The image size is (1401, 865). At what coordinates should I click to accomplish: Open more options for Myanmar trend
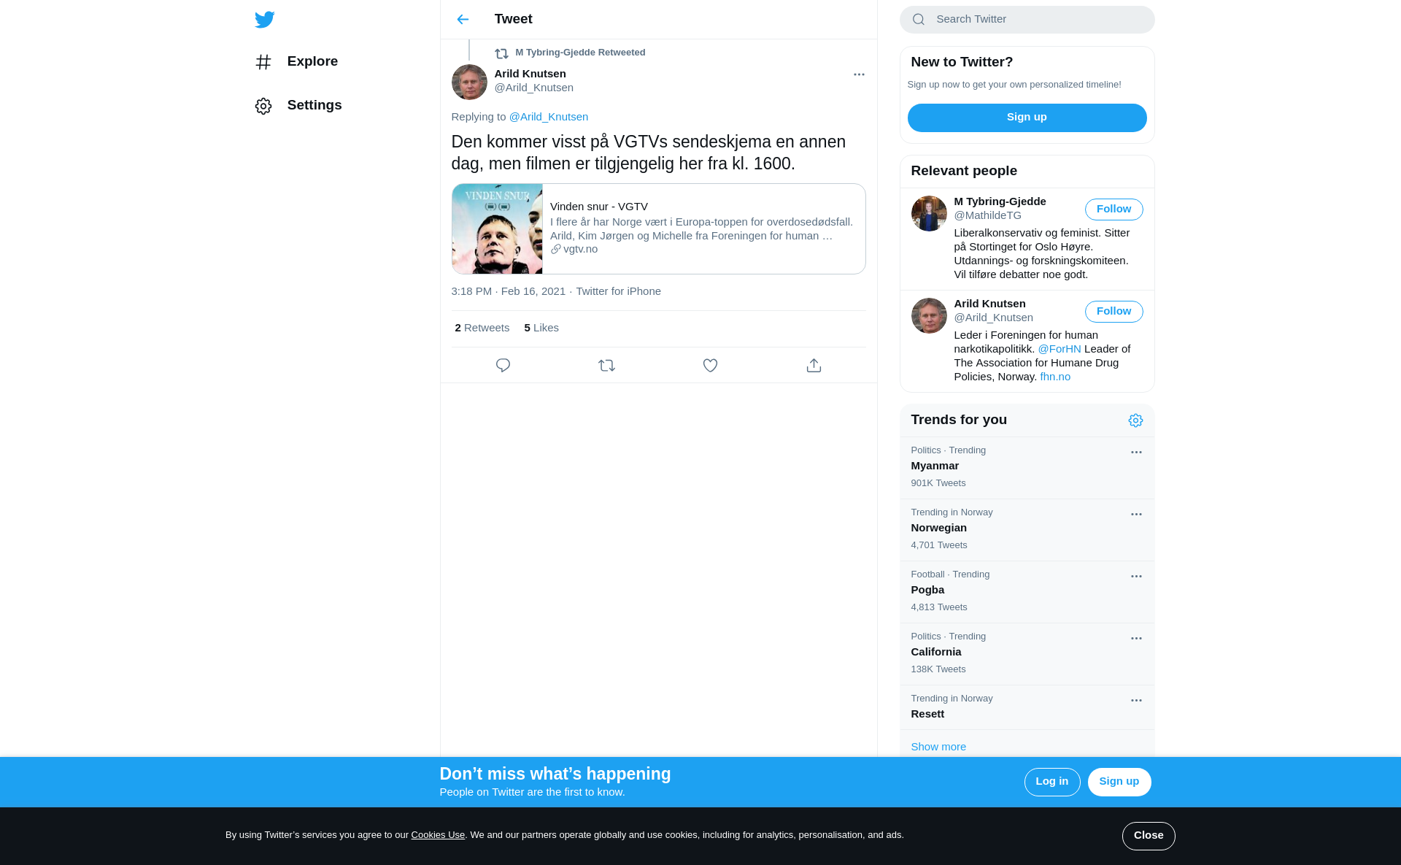(x=1136, y=453)
